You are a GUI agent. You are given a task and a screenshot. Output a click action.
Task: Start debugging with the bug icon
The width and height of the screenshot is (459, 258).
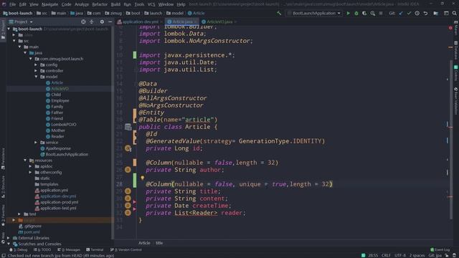click(x=356, y=13)
